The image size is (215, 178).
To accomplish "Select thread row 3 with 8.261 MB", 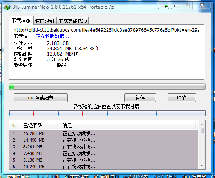I will pos(104,147).
